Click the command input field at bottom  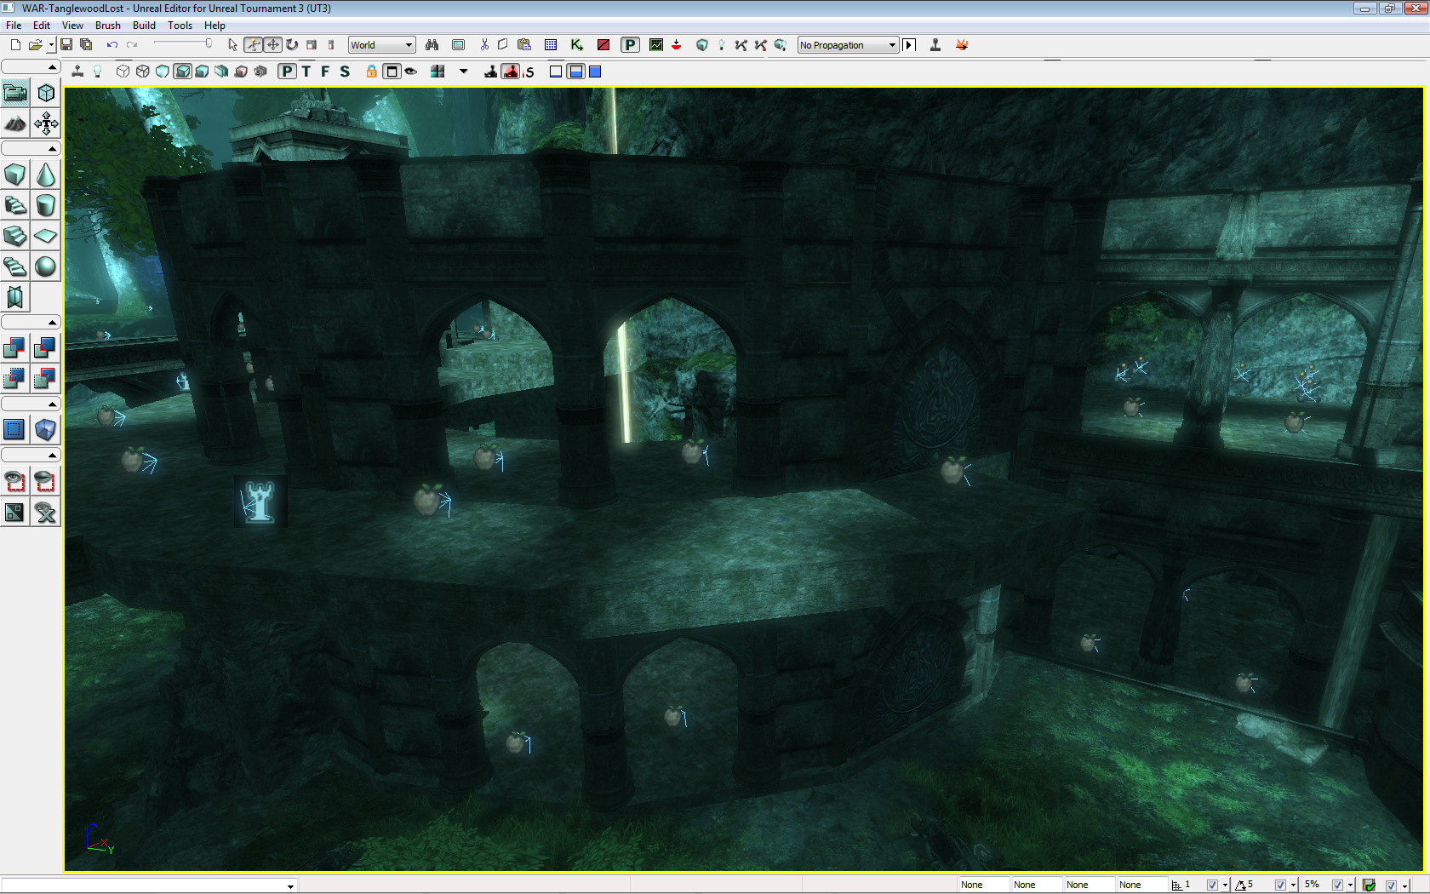(x=149, y=885)
